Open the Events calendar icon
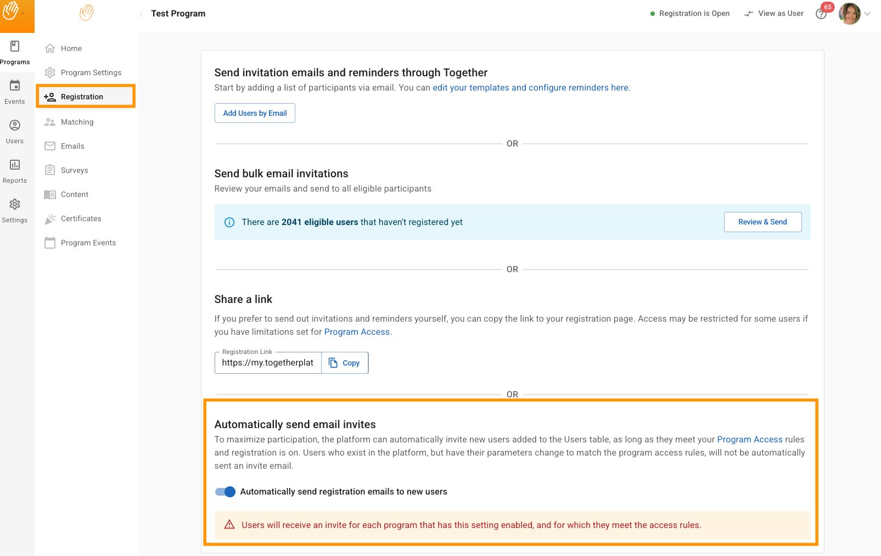The height and width of the screenshot is (556, 881). [x=15, y=86]
